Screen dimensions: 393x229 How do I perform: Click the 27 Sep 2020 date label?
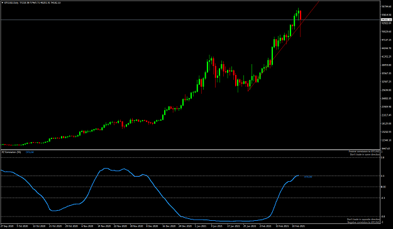coord(7,226)
